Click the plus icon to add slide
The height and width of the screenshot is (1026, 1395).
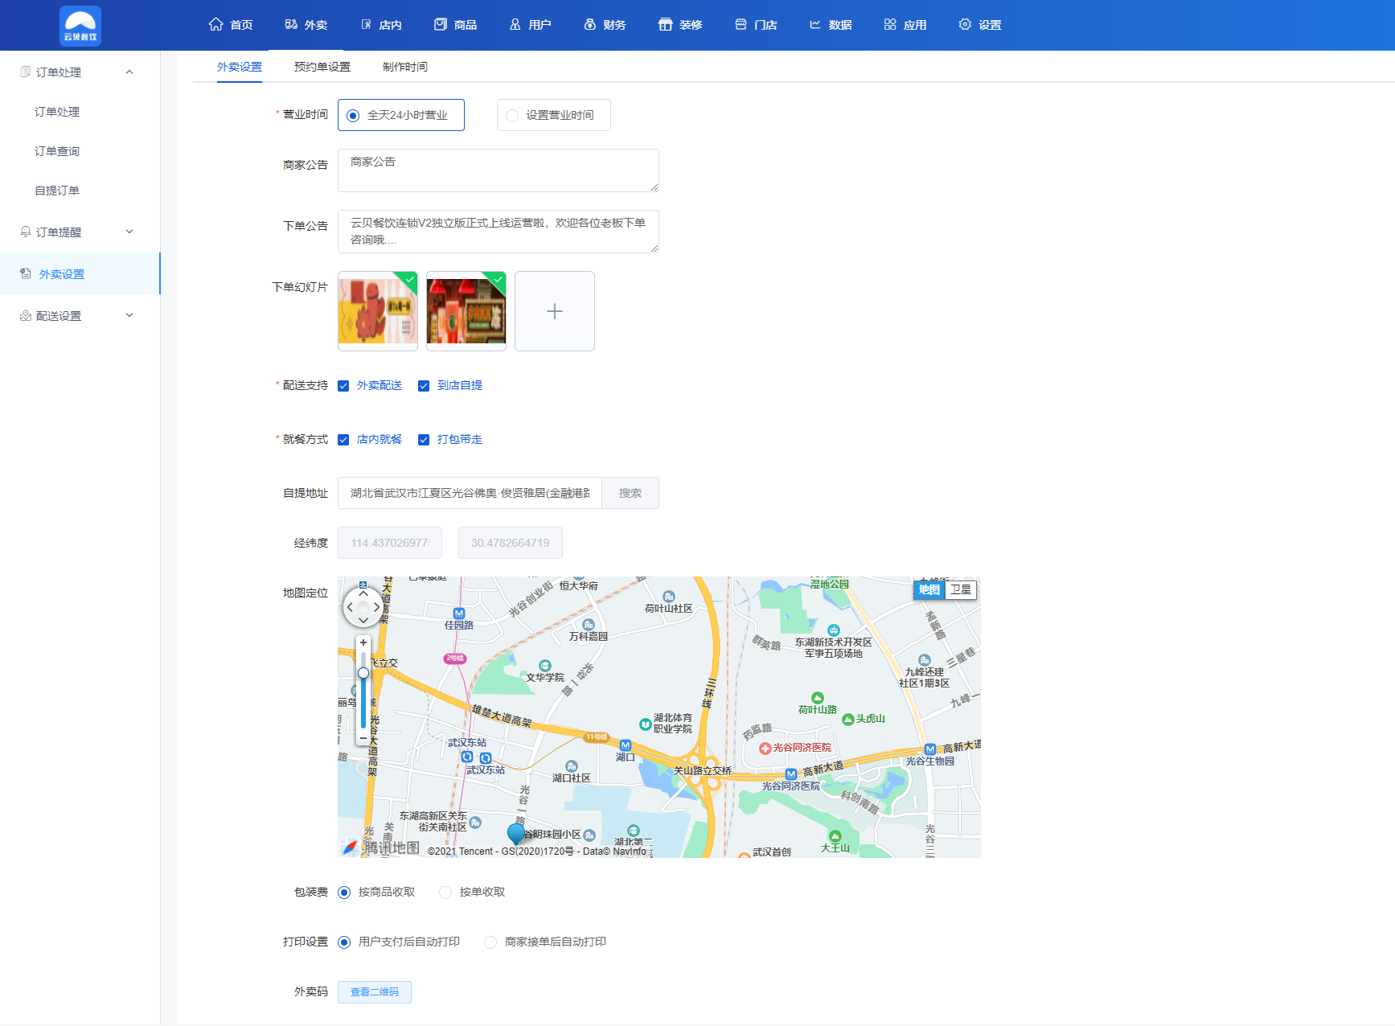(x=555, y=311)
